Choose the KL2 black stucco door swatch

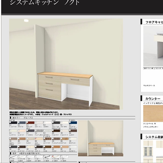pos(30,131)
